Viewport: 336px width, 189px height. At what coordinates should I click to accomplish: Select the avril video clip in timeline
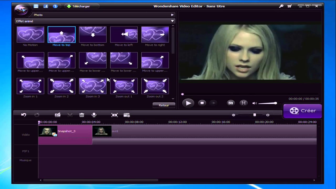pos(204,131)
